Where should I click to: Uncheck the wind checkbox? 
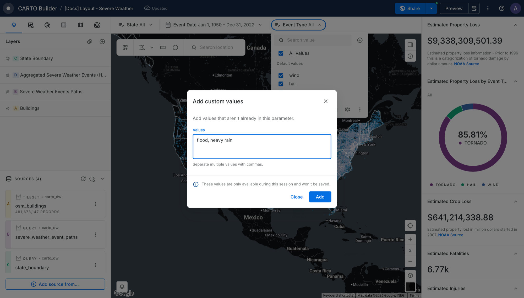coord(281,75)
